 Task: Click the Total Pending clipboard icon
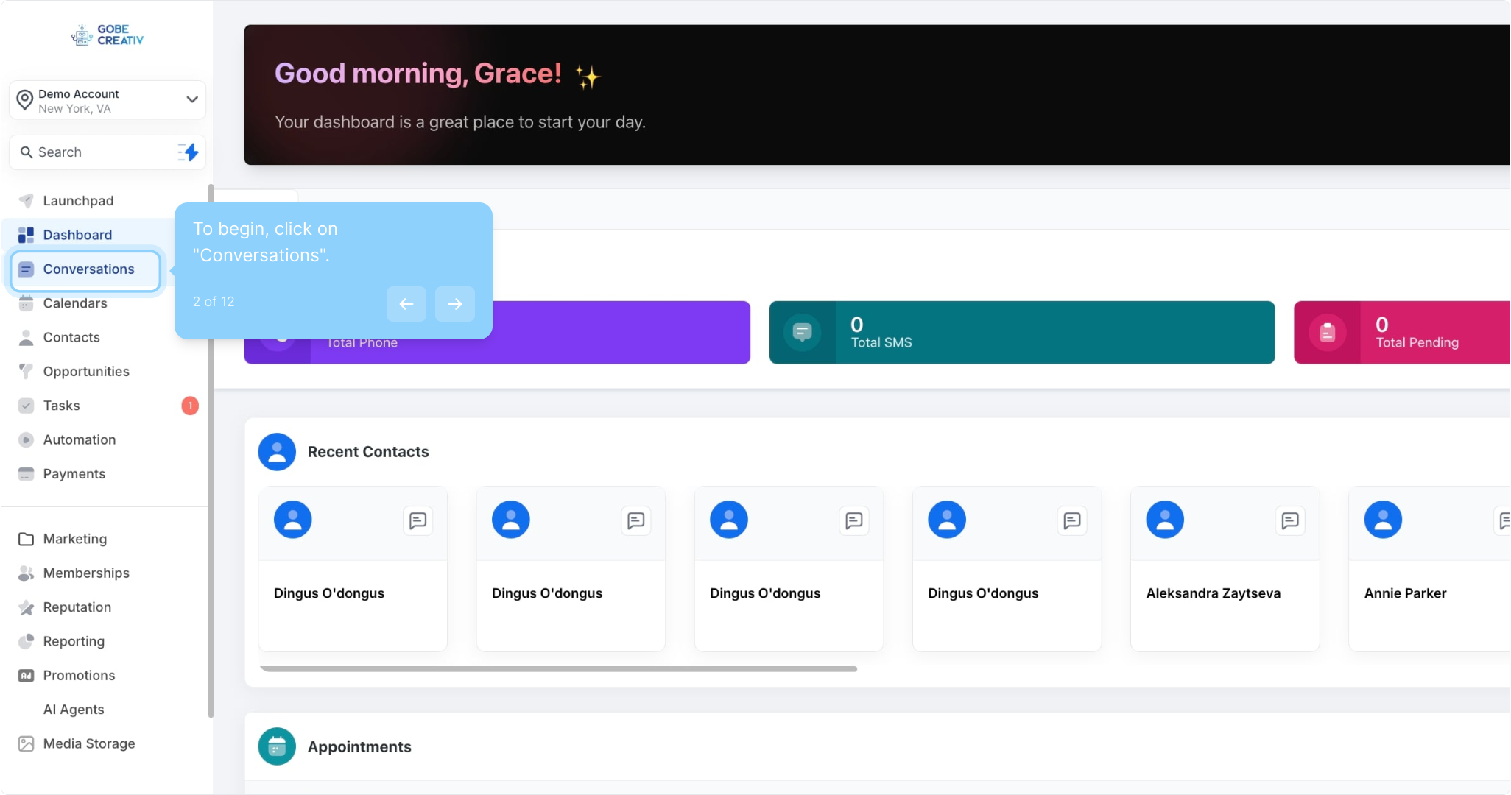point(1327,333)
